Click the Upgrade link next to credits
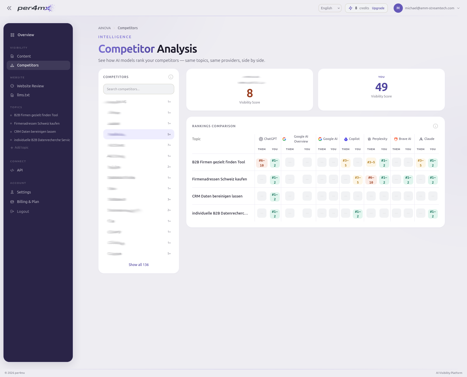This screenshot has height=377, width=467. tap(378, 8)
